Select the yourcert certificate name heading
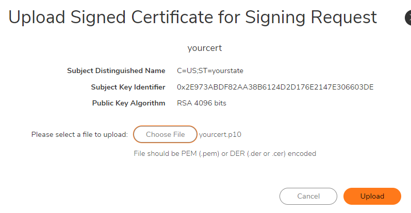 (205, 48)
